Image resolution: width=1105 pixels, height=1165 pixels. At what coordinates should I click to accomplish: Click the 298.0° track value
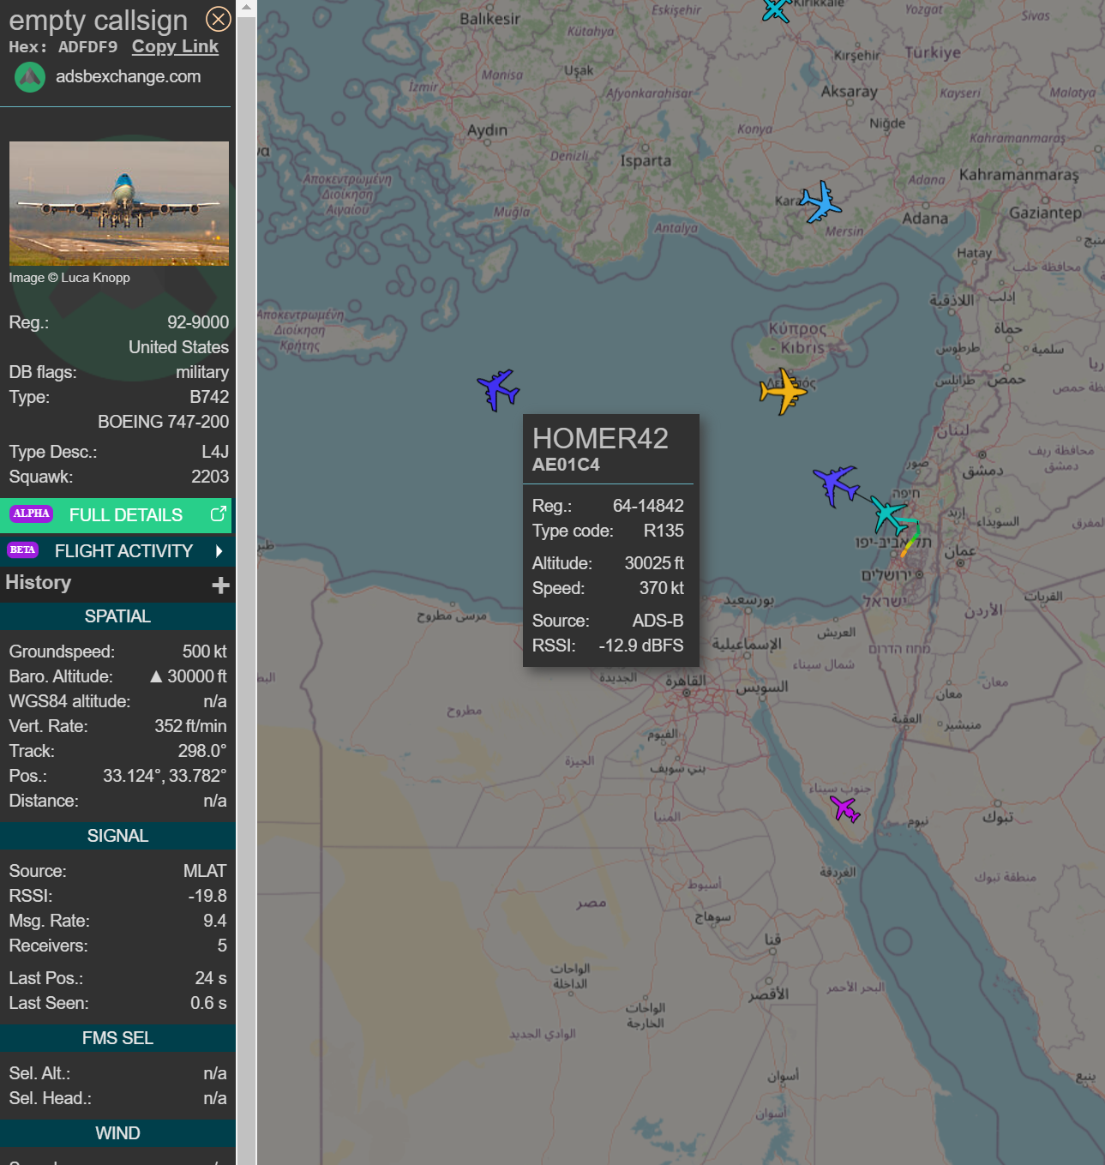(202, 751)
